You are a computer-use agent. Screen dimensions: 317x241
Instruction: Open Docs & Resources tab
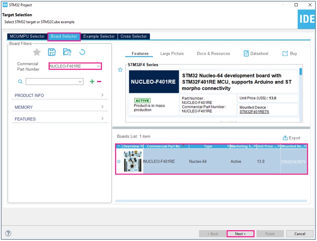click(x=213, y=53)
